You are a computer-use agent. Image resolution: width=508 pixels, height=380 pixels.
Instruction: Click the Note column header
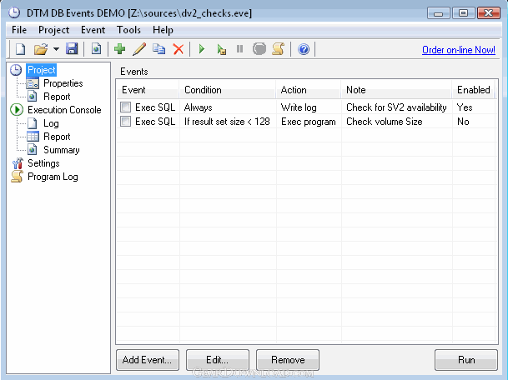[x=396, y=90]
